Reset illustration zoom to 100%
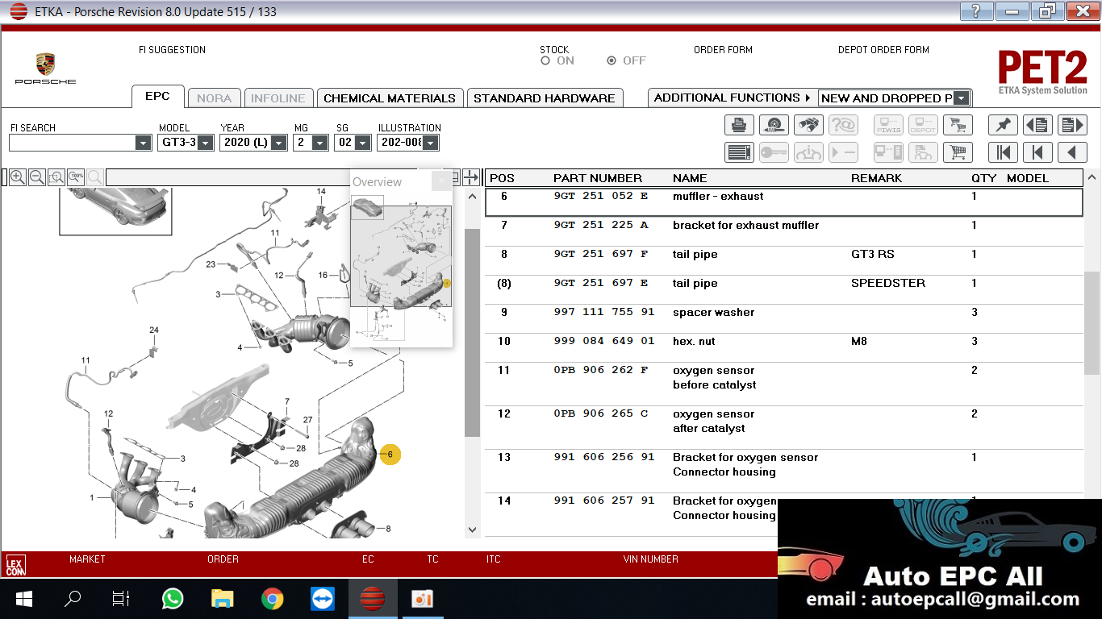Viewport: 1102px width, 619px height. coord(76,177)
